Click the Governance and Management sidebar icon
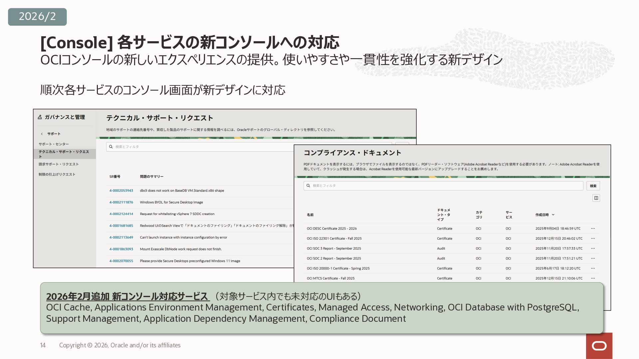Screen dimensions: 639x359 [x=40, y=117]
